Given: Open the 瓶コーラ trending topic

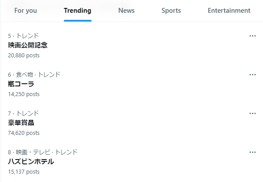Looking at the screenshot, I should pyautogui.click(x=21, y=84).
